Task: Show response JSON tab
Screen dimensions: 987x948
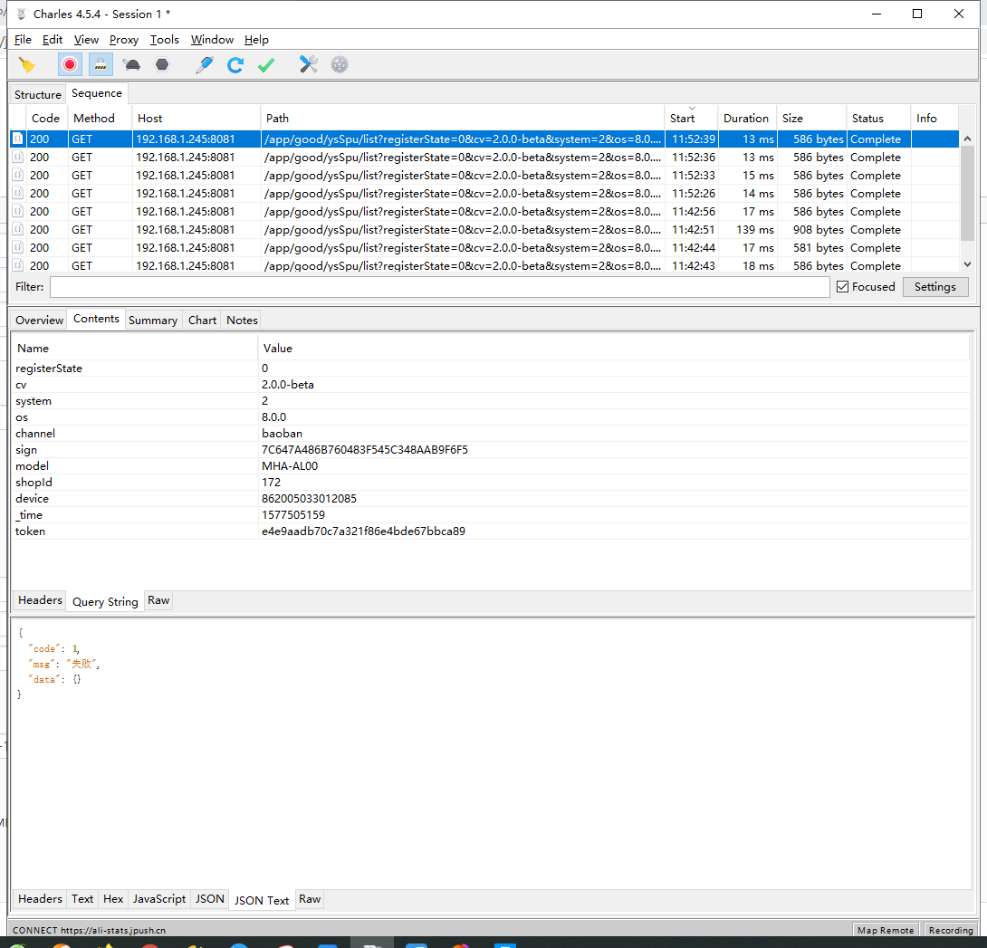Action: 209,899
